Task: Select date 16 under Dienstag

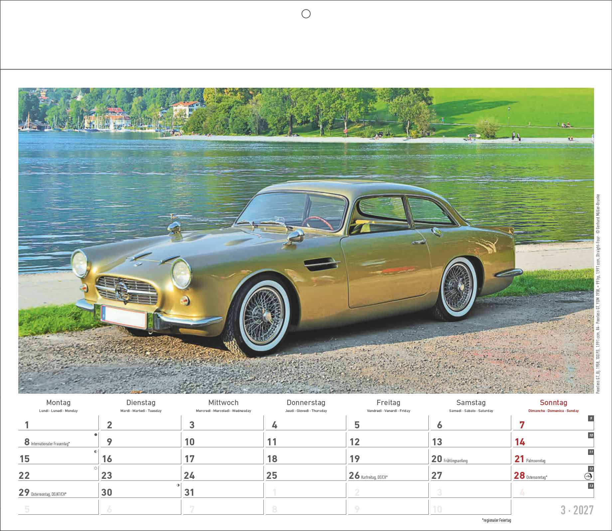Action: pyautogui.click(x=107, y=459)
